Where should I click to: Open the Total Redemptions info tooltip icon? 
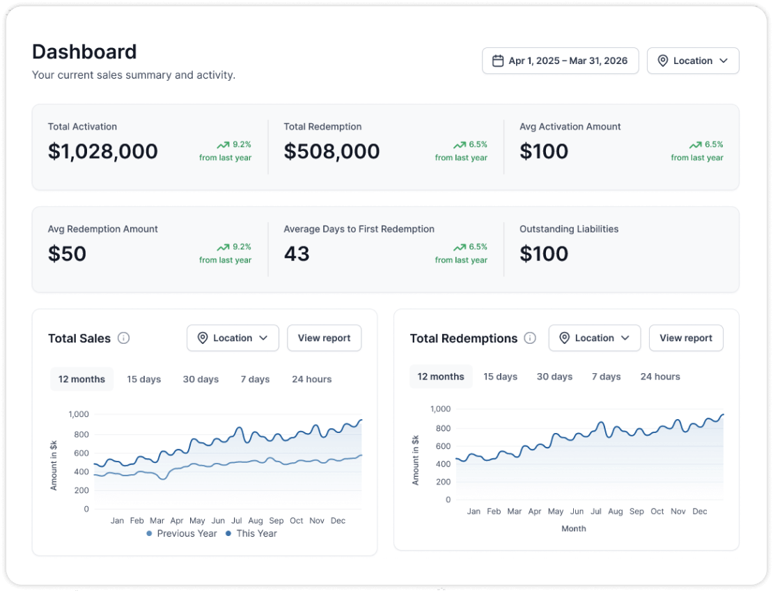click(530, 338)
